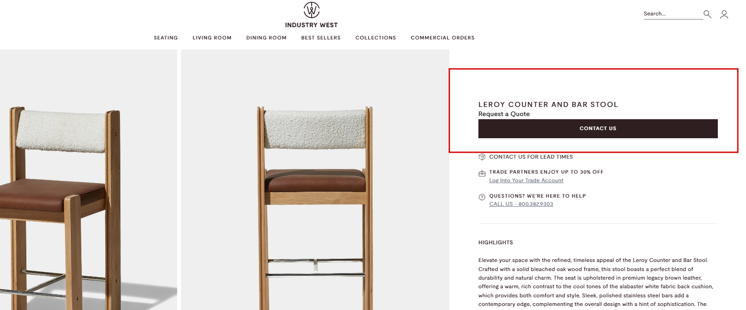Click the box icon beside lead times
746x310 pixels.
(482, 157)
